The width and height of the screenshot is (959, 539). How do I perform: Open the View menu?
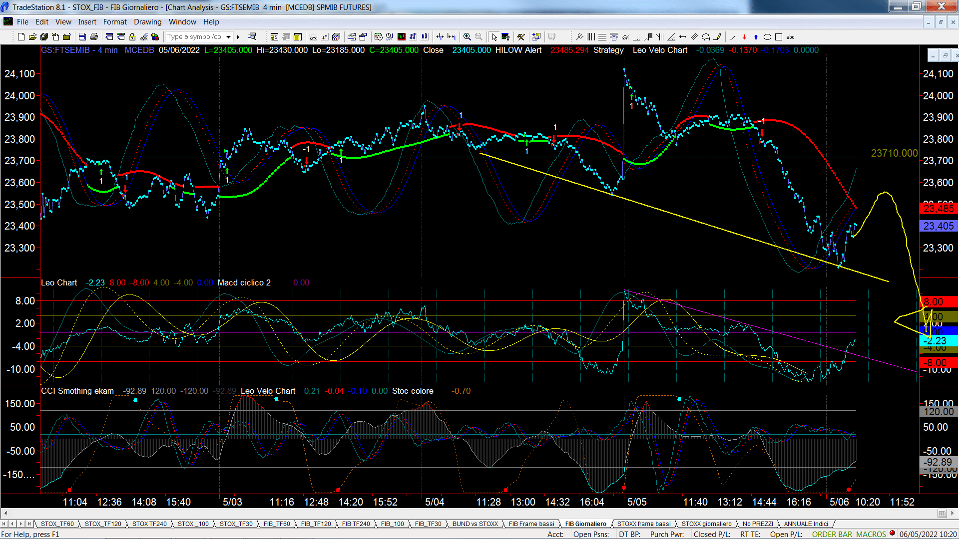(63, 21)
